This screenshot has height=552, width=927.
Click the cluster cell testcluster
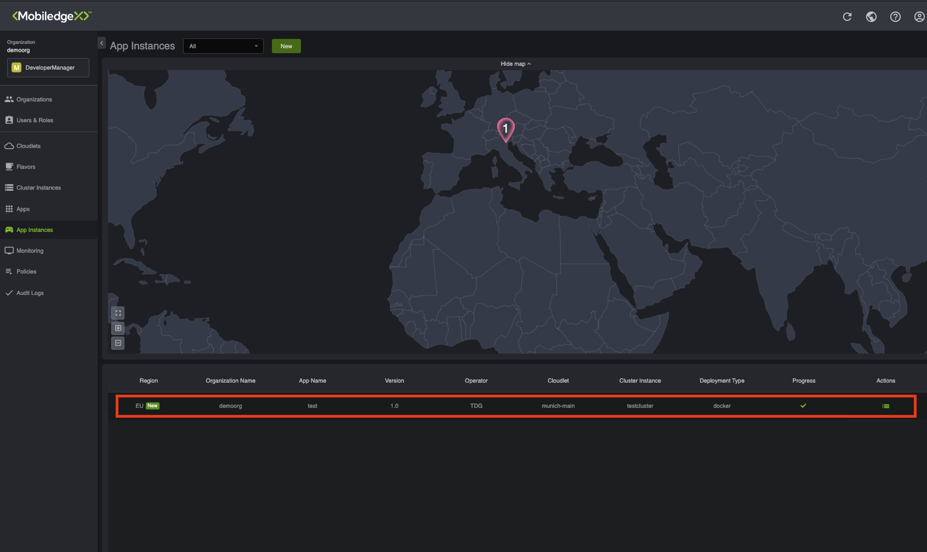coord(640,406)
